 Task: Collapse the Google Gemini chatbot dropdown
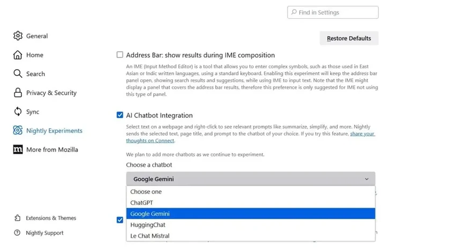[x=251, y=179]
